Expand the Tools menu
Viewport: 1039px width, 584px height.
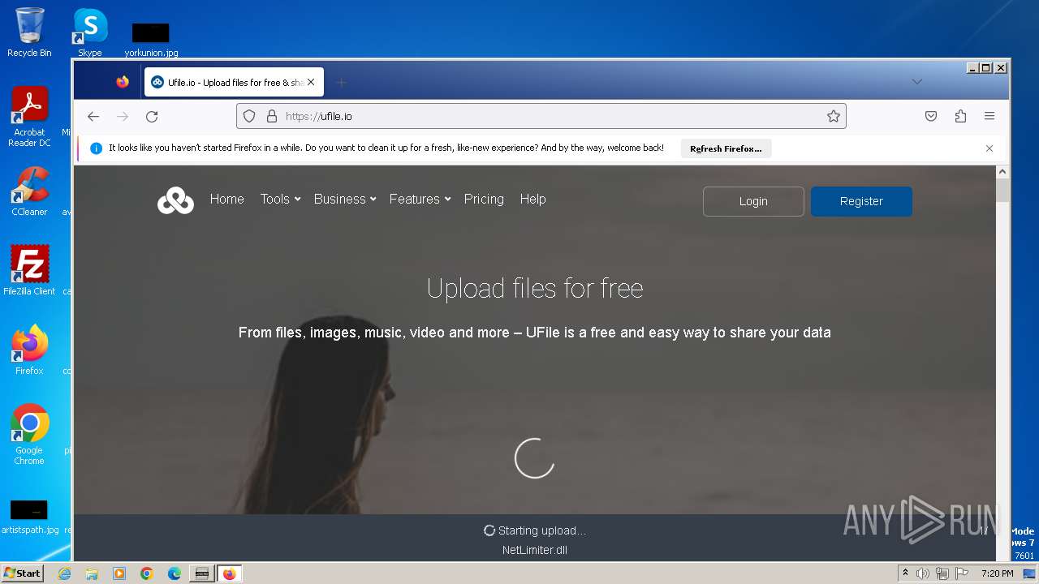pos(280,199)
